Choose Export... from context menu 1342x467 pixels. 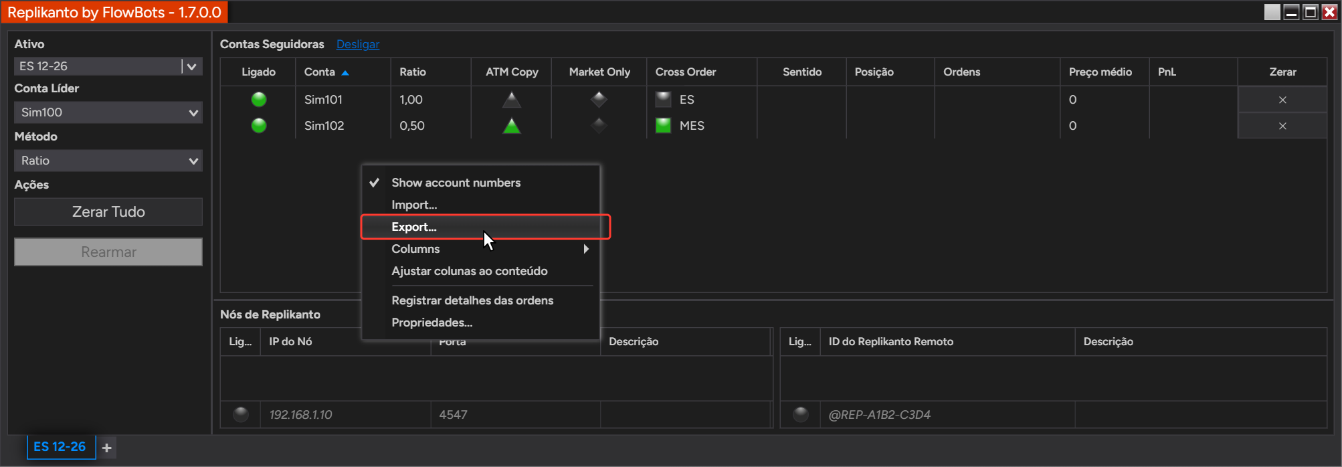click(480, 227)
